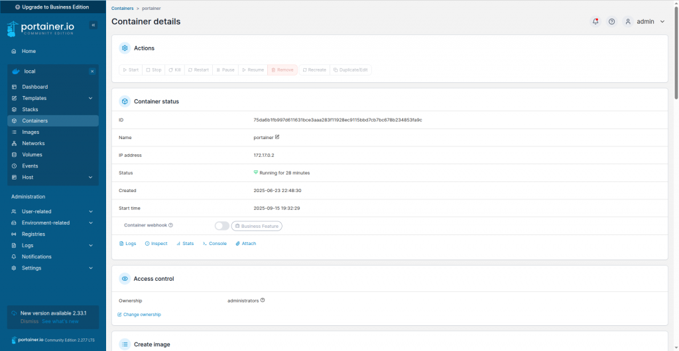This screenshot has height=351, width=679.
Task: Click See what's new link
Action: click(x=60, y=321)
